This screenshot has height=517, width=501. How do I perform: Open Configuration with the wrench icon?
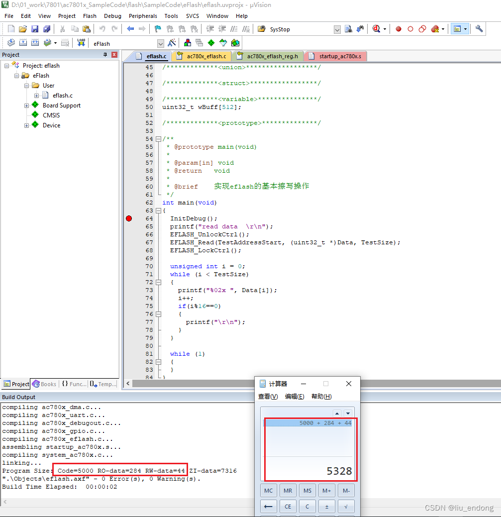pos(479,29)
